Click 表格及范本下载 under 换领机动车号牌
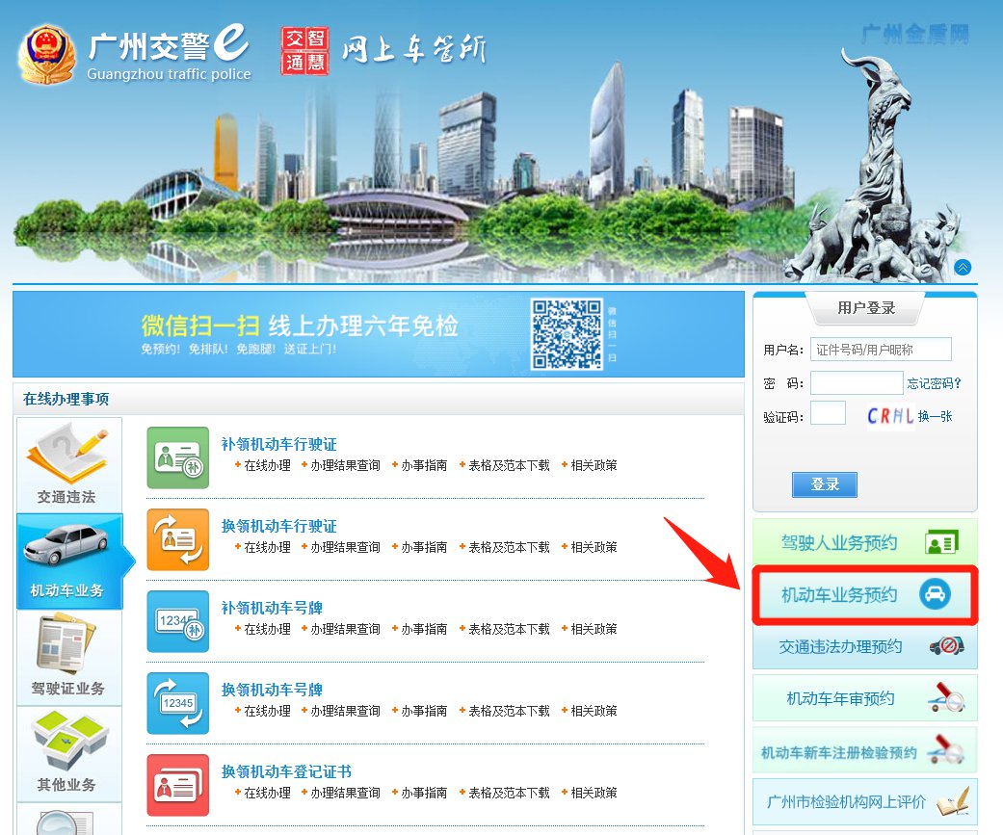The image size is (1003, 835). click(509, 711)
